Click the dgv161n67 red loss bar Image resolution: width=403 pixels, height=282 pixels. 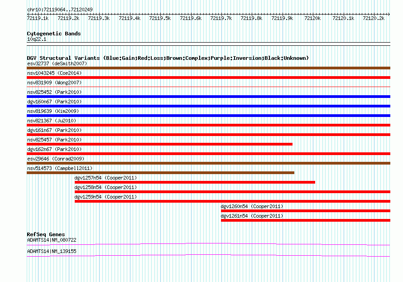point(208,135)
